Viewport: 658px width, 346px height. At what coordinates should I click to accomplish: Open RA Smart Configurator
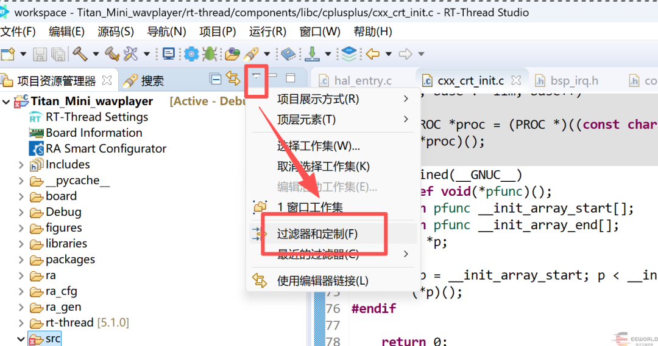106,149
